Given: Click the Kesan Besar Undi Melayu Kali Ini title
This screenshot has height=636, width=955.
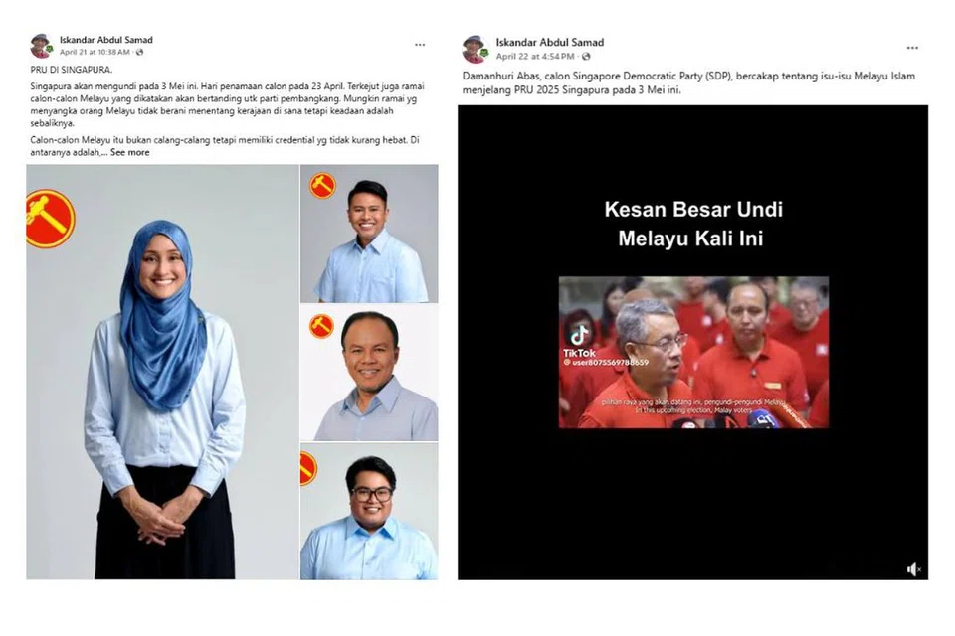Looking at the screenshot, I should pos(693,224).
